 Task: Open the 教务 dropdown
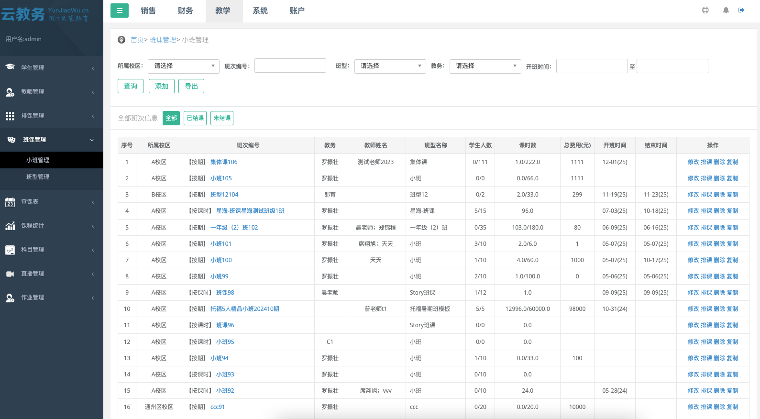click(485, 66)
